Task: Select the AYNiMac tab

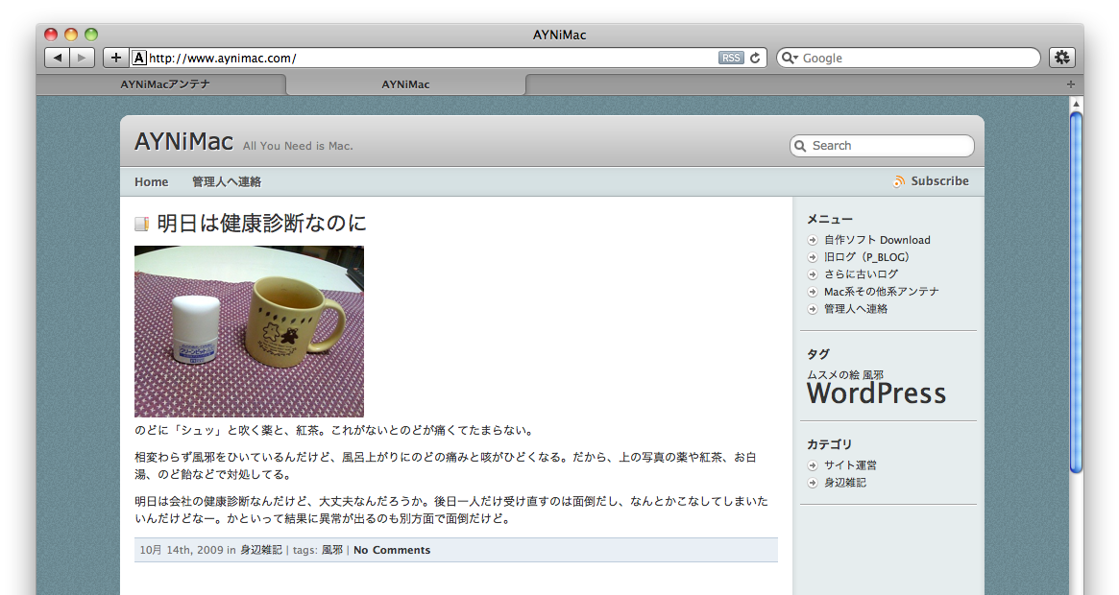Action: (405, 84)
